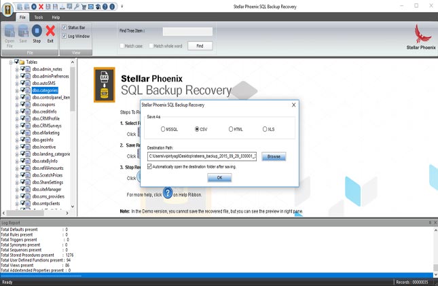Toggle the Status Bar checkbox

65,27
